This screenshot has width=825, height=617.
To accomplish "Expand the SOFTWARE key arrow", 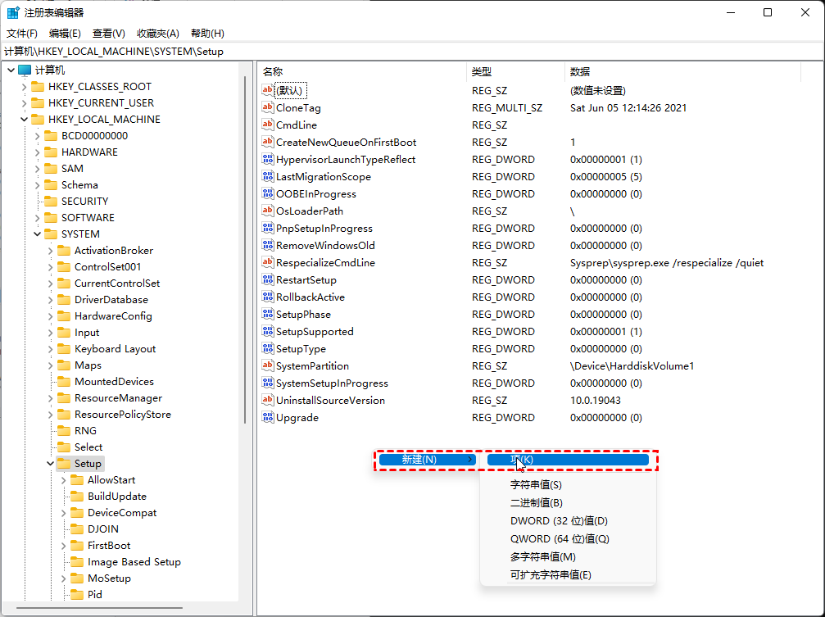I will pos(37,218).
